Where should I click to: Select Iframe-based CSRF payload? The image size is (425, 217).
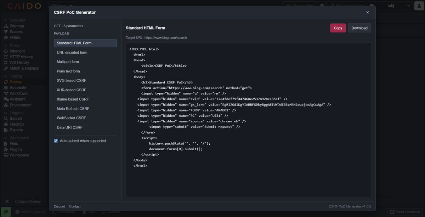coord(85,99)
